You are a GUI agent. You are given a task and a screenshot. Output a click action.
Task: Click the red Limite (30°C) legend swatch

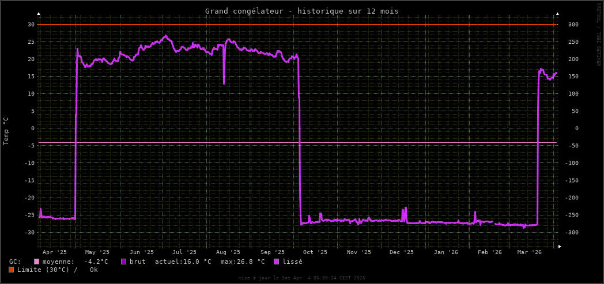pyautogui.click(x=12, y=270)
